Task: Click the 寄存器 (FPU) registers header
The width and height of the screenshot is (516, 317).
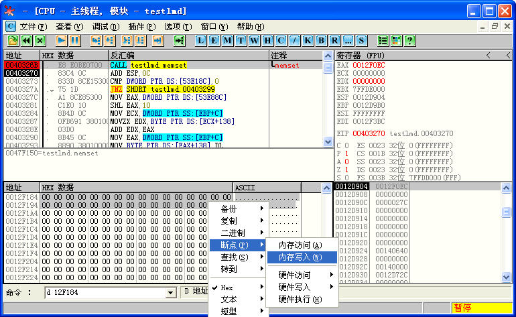Action: coord(361,56)
